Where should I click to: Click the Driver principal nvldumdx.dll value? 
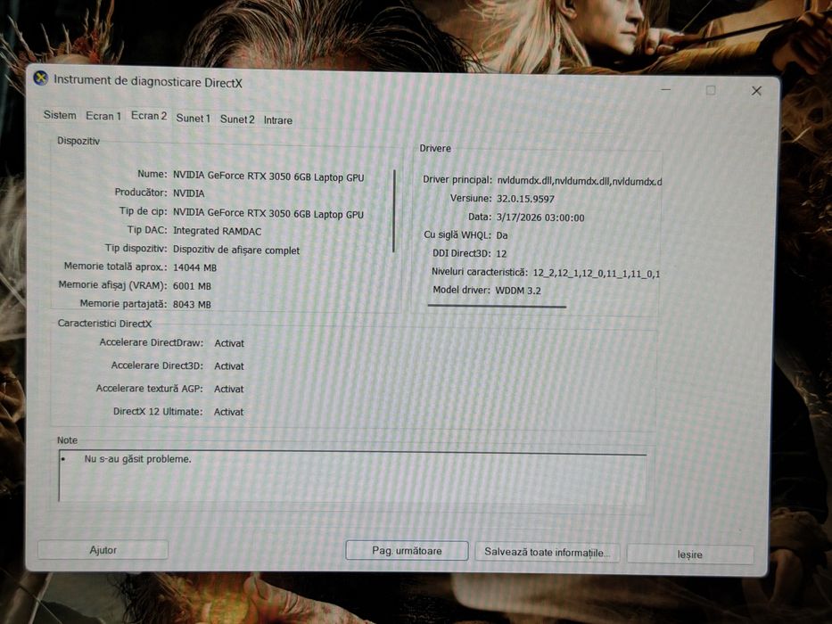pyautogui.click(x=580, y=182)
